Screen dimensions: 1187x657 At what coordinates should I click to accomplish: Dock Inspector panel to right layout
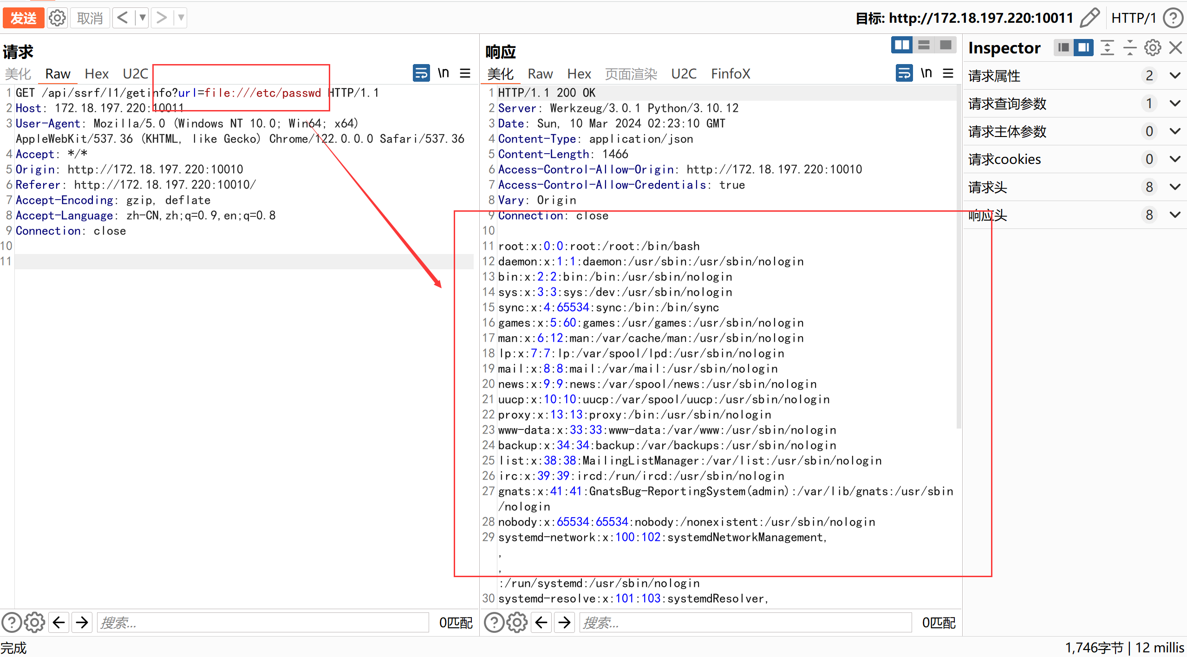1083,47
